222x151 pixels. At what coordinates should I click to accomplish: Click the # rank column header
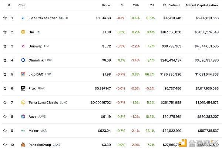(9, 5)
